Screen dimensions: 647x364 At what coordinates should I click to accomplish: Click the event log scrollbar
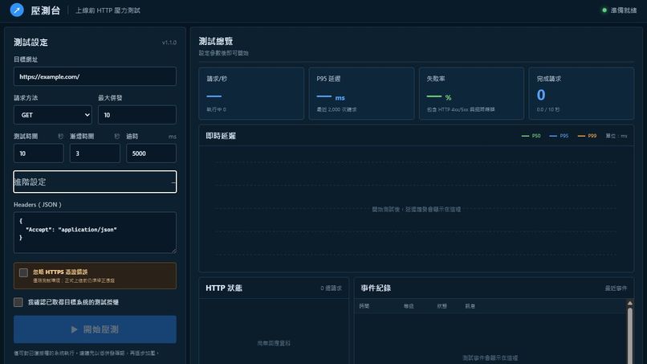pyautogui.click(x=630, y=334)
